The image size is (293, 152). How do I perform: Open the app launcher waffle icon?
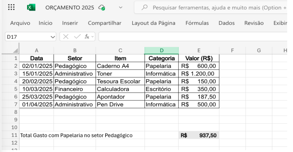pyautogui.click(x=10, y=7)
